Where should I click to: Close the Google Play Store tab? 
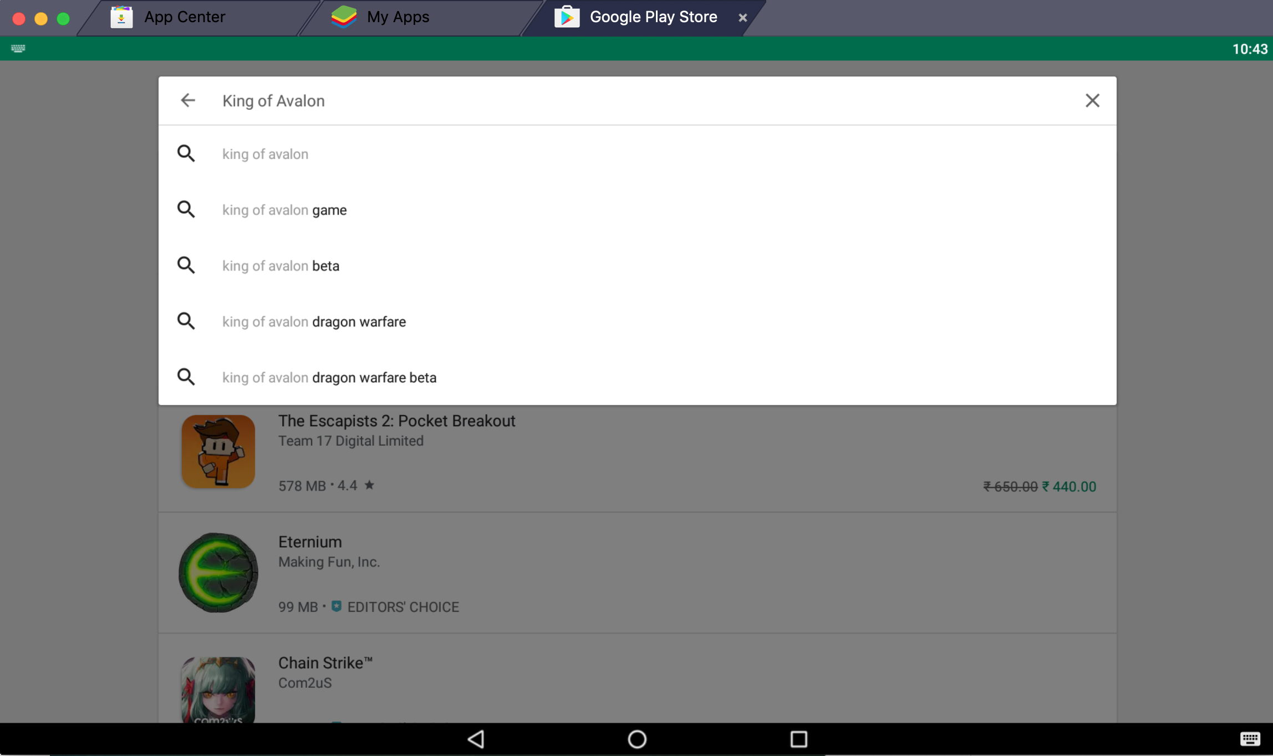tap(743, 18)
